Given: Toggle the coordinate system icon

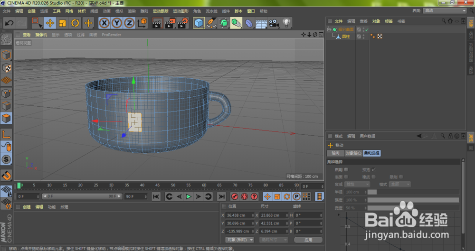Looking at the screenshot, I should pyautogui.click(x=142, y=23).
